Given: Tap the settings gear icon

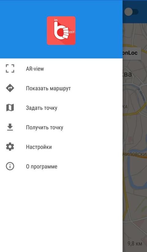Looking at the screenshot, I should (x=10, y=147).
